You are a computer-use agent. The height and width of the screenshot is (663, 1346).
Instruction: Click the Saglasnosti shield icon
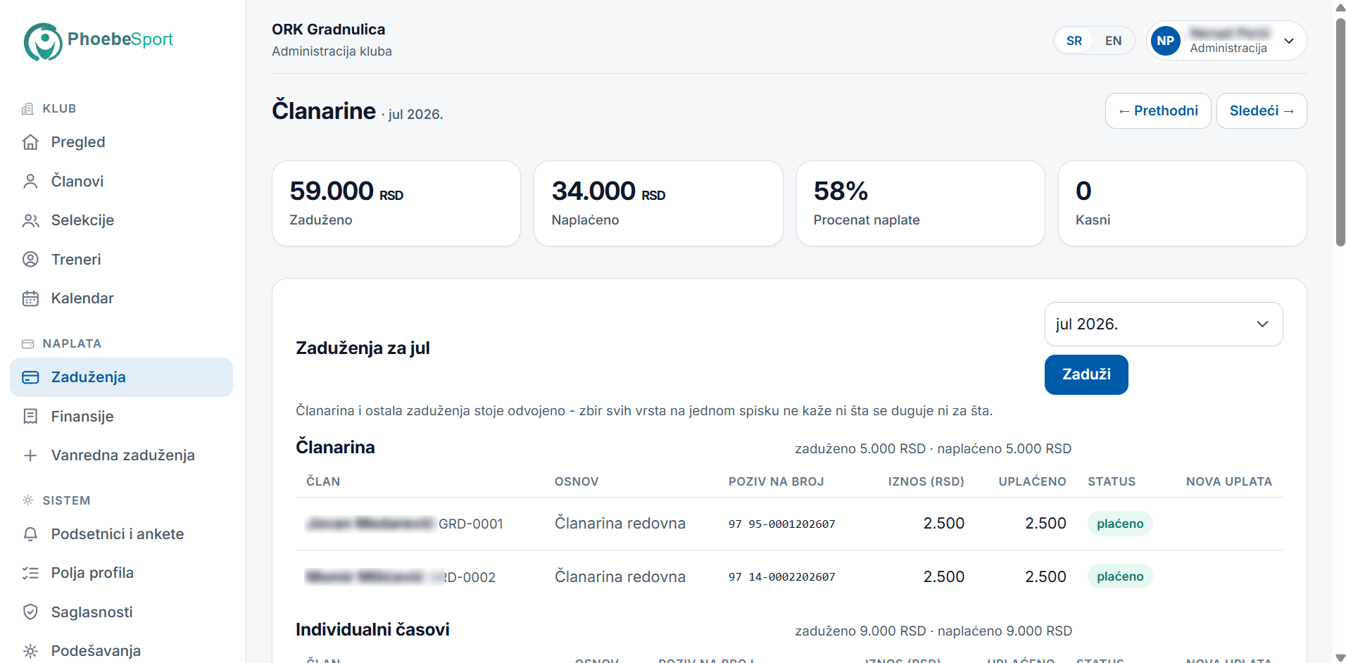pos(30,612)
